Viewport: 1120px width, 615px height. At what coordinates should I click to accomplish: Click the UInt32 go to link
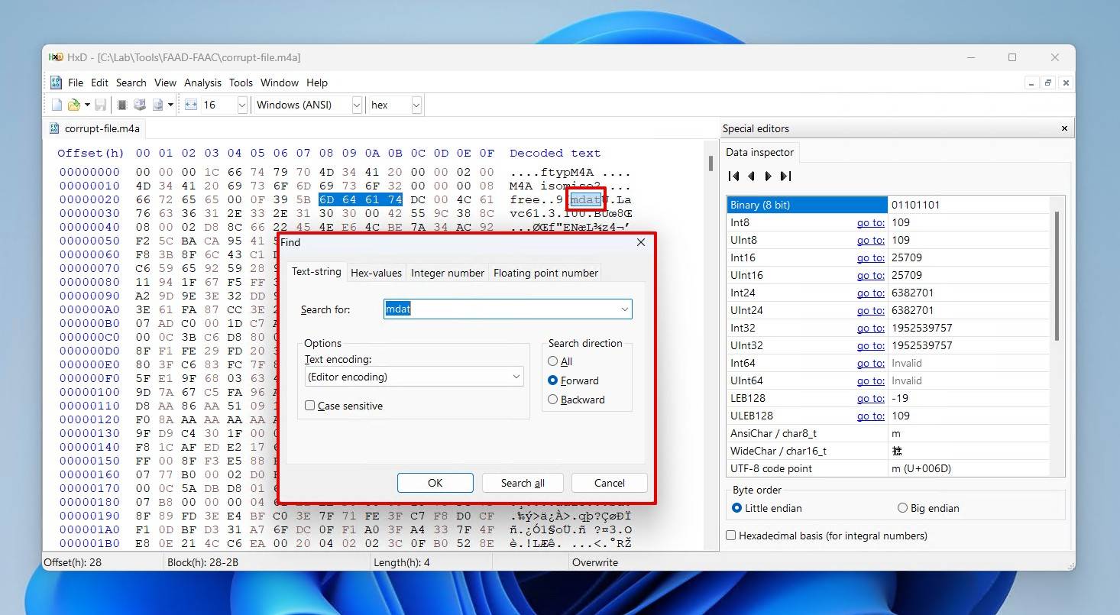870,345
